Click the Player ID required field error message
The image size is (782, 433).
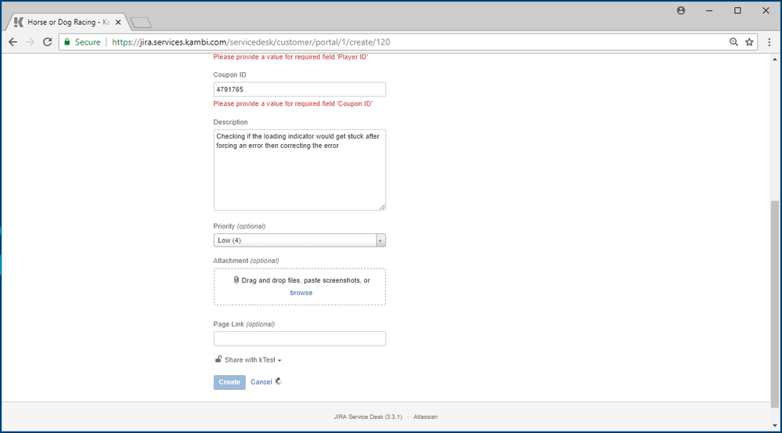(290, 57)
